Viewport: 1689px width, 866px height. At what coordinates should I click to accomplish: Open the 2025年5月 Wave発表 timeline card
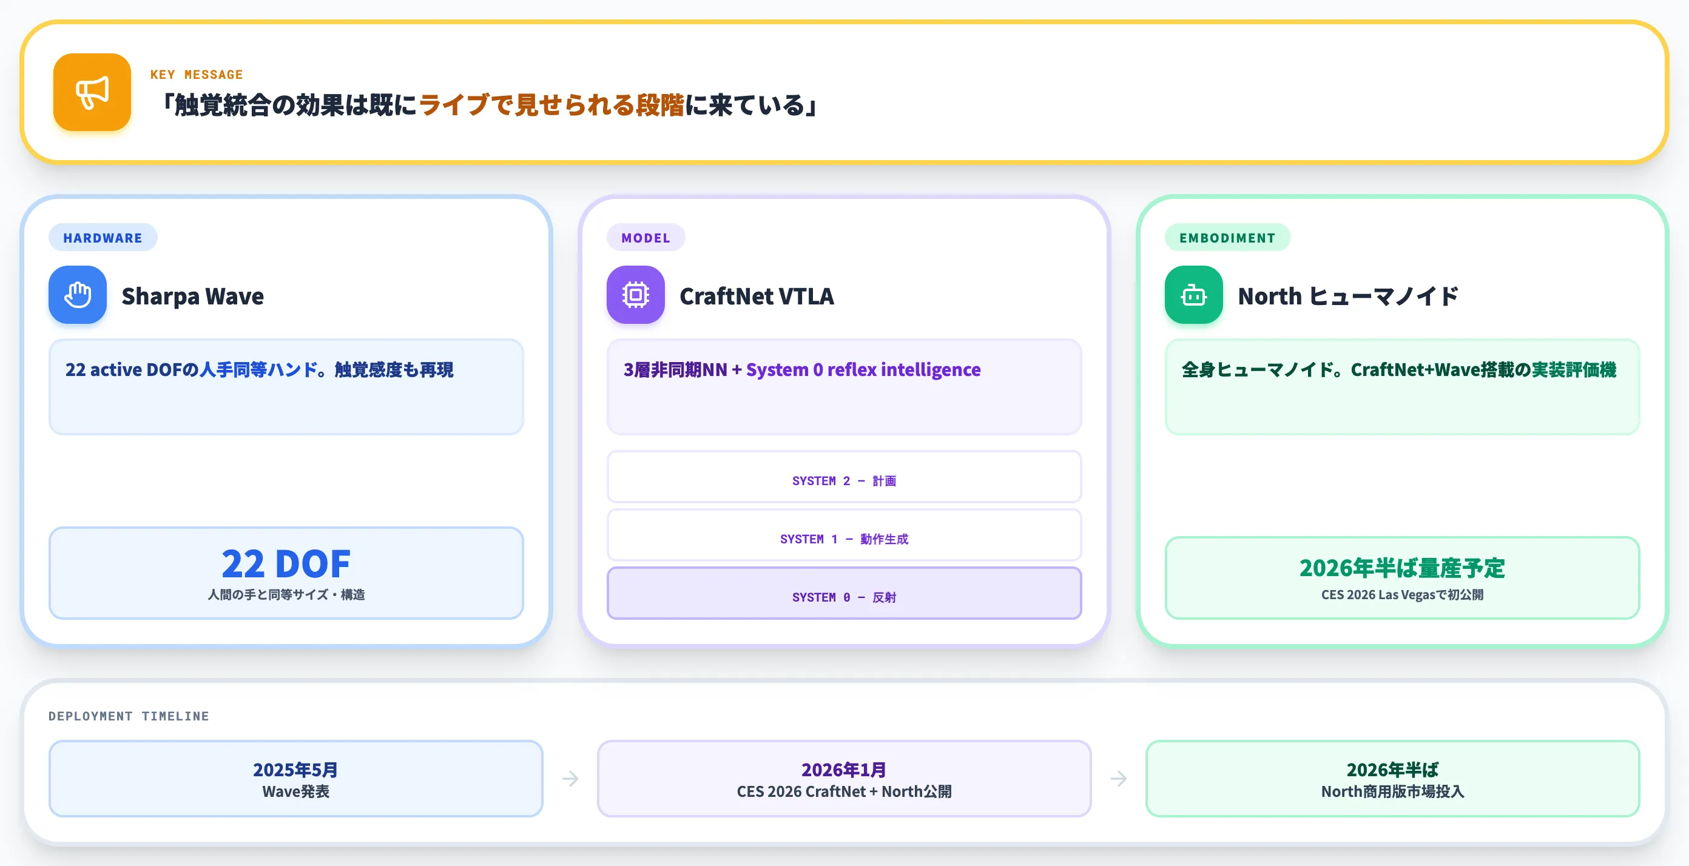[295, 779]
